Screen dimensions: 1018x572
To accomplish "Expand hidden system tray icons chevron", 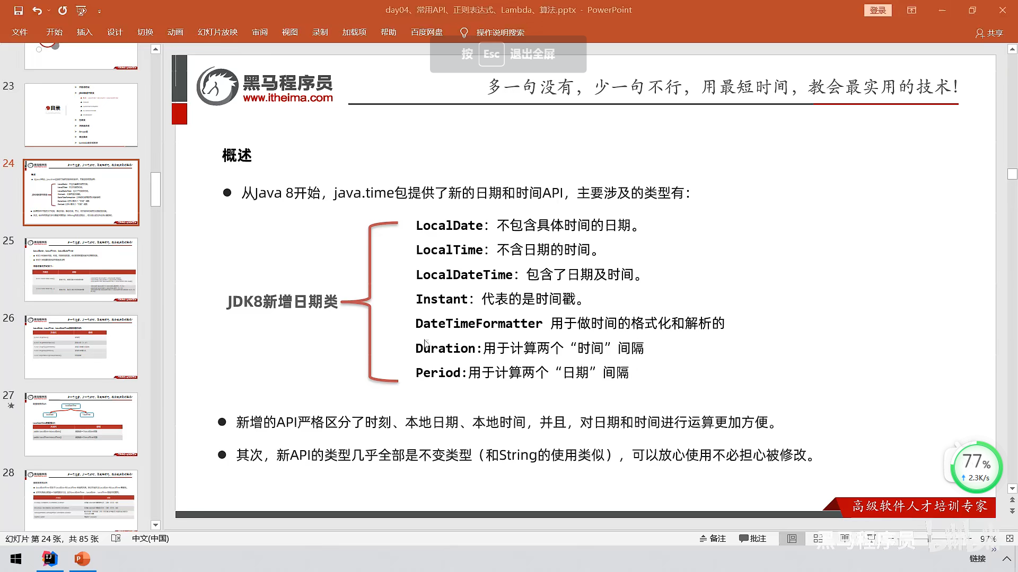I will pyautogui.click(x=1006, y=559).
